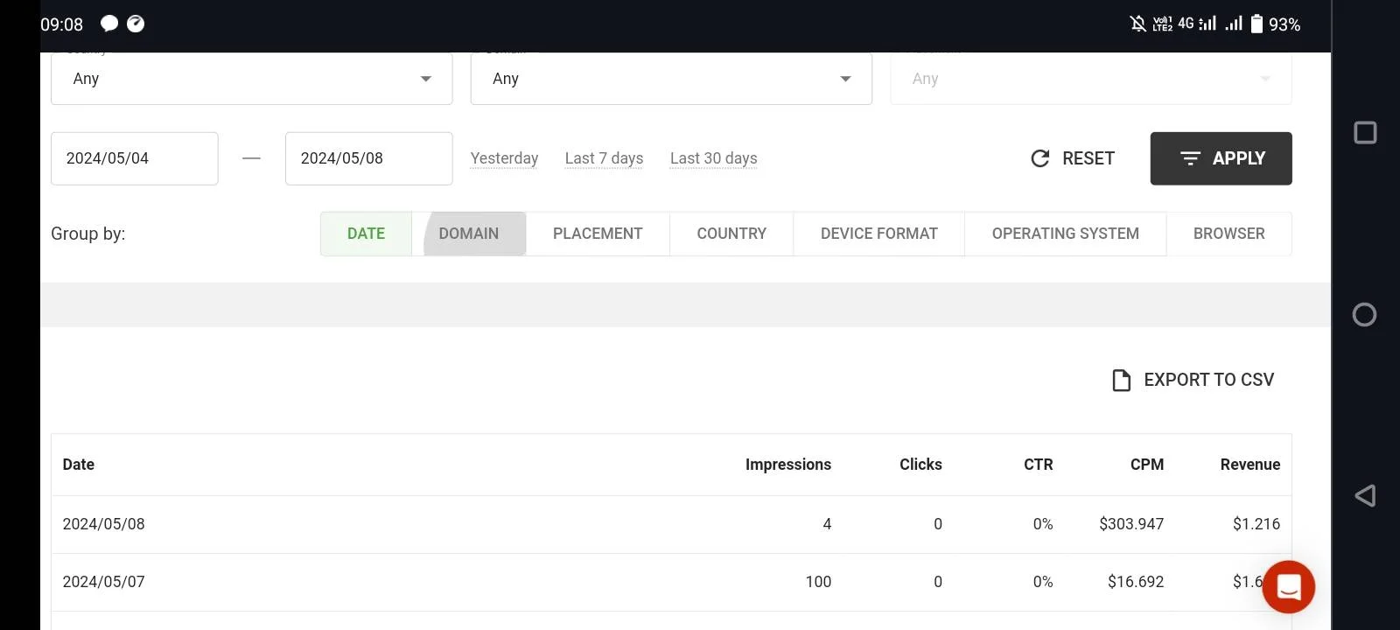Tap the filter icon on Apply button
The width and height of the screenshot is (1400, 630).
[x=1190, y=158]
